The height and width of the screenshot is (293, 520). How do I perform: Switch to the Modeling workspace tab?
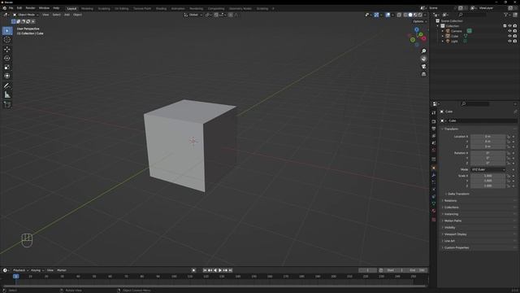click(87, 9)
